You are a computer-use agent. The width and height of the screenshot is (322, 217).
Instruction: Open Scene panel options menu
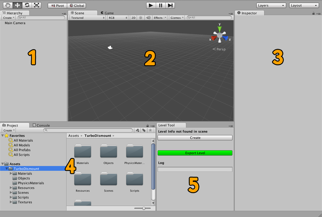(x=231, y=14)
